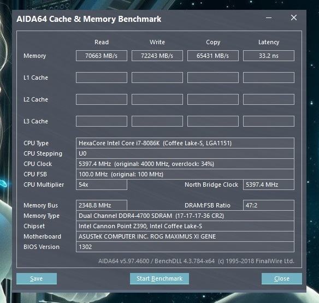Click the Latency column header
The height and width of the screenshot is (303, 319).
[x=269, y=42]
